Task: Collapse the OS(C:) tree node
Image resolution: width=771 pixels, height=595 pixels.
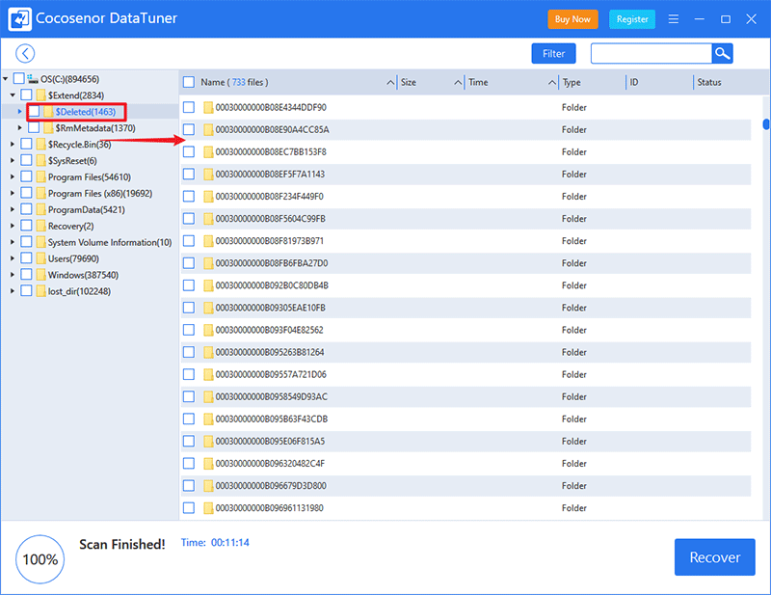Action: point(6,79)
